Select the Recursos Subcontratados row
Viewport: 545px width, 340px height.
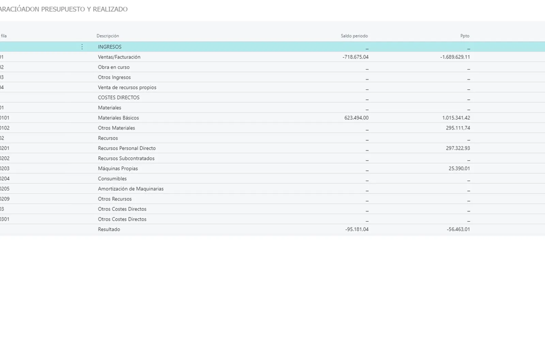click(x=126, y=158)
